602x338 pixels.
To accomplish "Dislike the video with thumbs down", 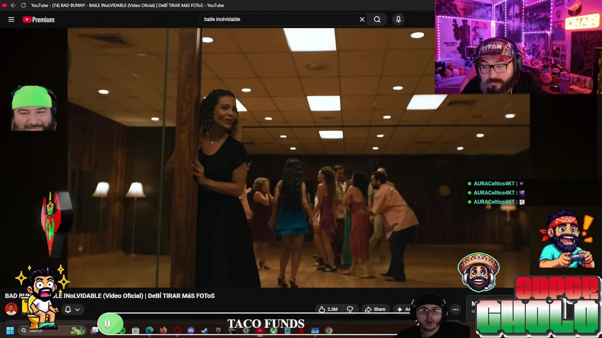I will coord(350,309).
